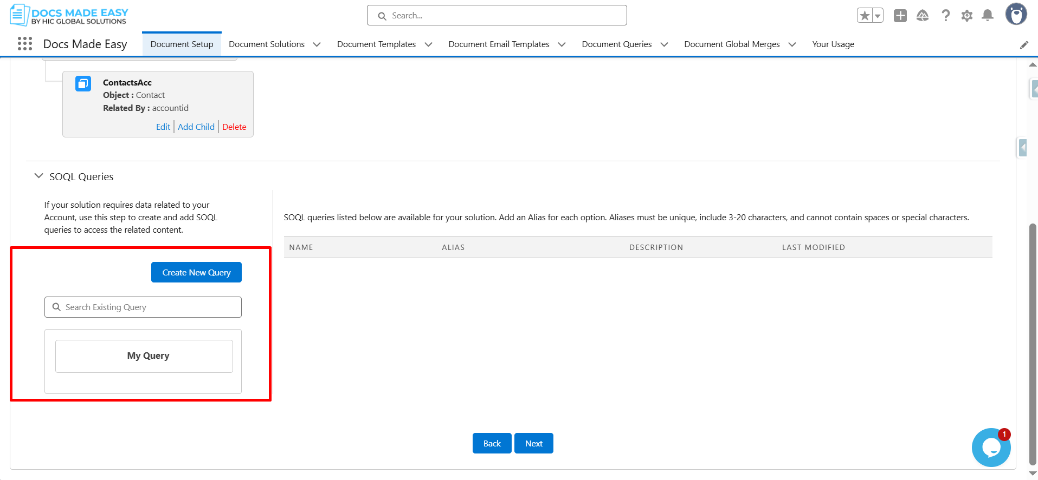1038x480 pixels.
Task: Collapse the SOQL Queries section
Action: (x=38, y=176)
